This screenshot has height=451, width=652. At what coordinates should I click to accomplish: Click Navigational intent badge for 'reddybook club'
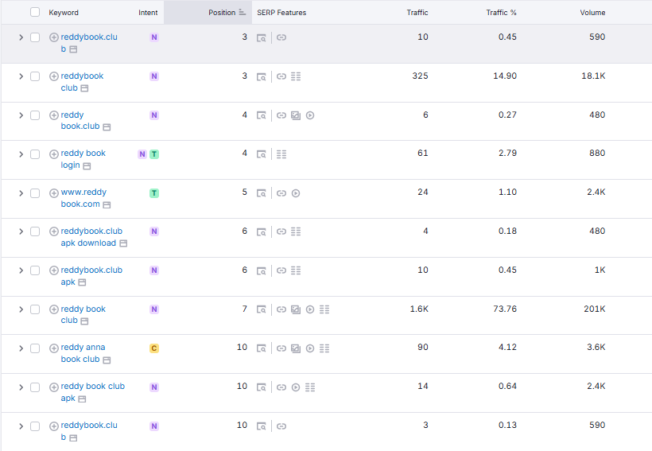(154, 76)
